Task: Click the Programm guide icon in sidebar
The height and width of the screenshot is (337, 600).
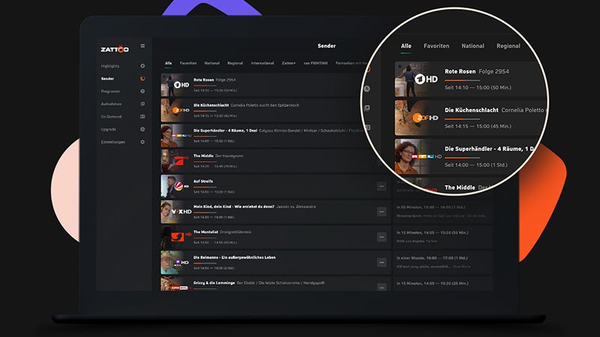Action: click(x=142, y=91)
